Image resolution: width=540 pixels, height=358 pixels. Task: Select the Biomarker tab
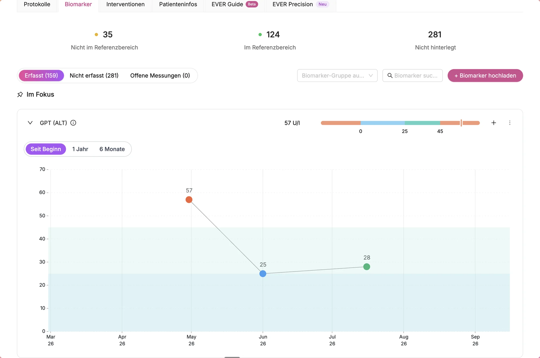click(78, 5)
